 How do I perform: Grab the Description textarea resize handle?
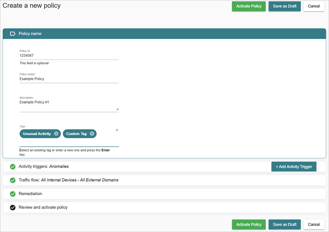[117, 109]
